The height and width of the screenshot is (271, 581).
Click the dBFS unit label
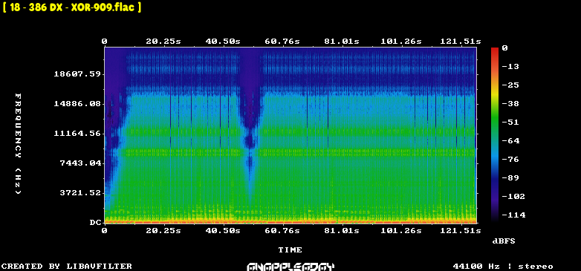[504, 241]
